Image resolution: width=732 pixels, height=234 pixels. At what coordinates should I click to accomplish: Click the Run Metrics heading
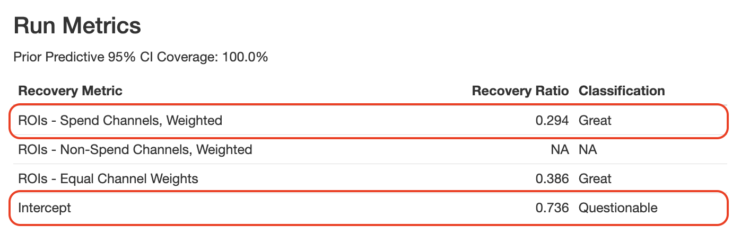click(77, 25)
